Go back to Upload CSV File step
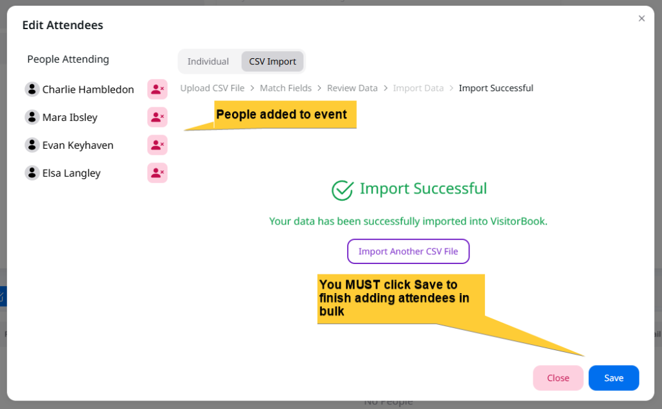This screenshot has height=409, width=662. point(212,88)
